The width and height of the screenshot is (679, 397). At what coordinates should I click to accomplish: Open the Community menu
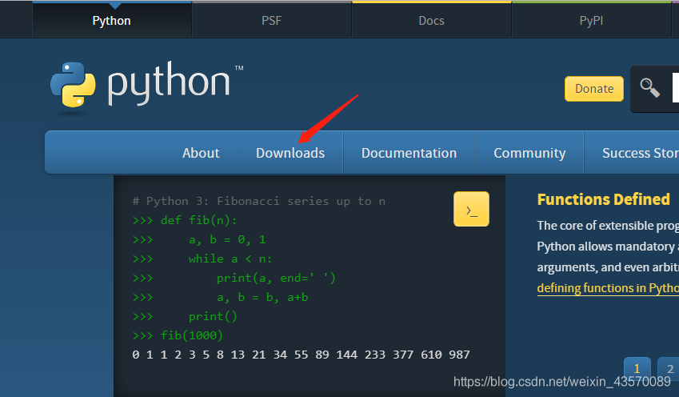pos(529,153)
